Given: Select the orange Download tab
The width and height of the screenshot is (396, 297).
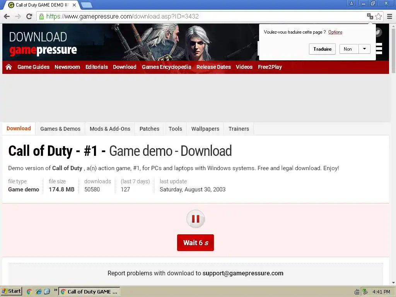Looking at the screenshot, I should coord(19,128).
